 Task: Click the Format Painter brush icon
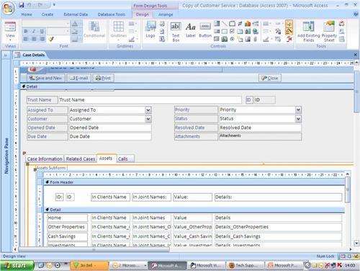[51, 39]
